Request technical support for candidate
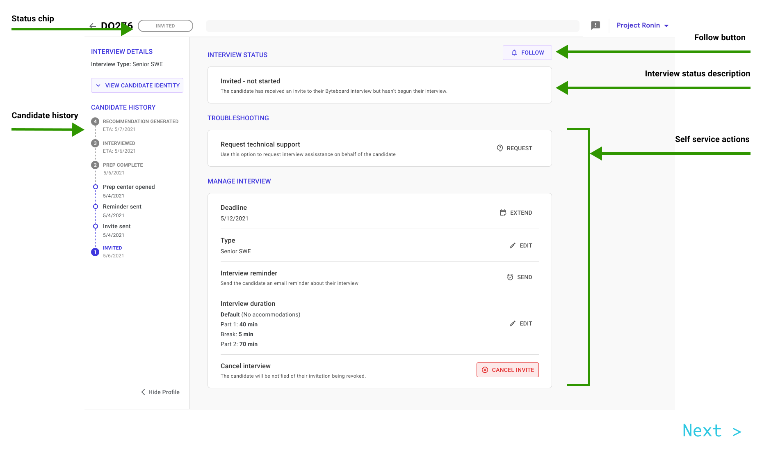 click(x=515, y=148)
